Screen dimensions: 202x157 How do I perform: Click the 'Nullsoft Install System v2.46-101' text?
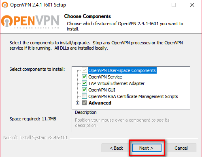pyautogui.click(x=35, y=137)
